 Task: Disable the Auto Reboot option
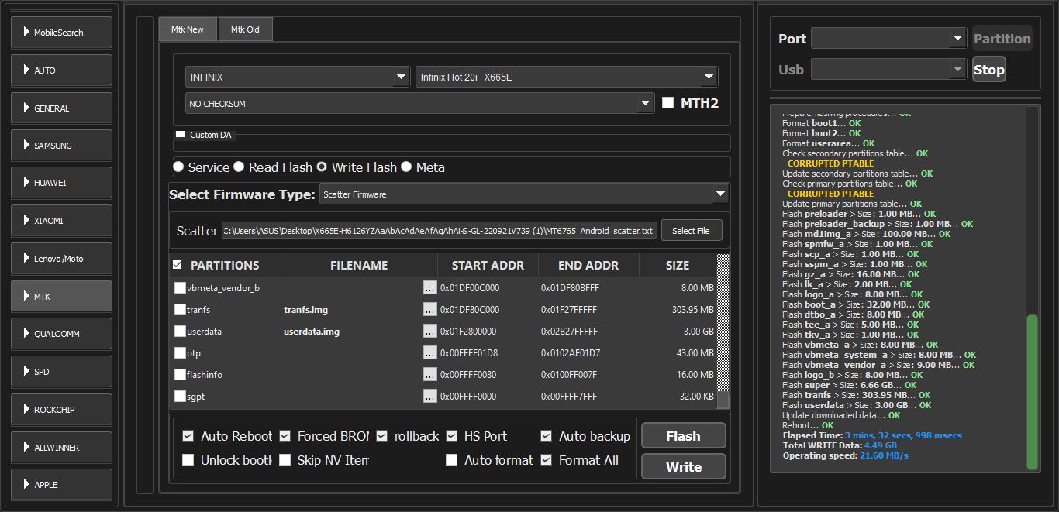pos(188,436)
